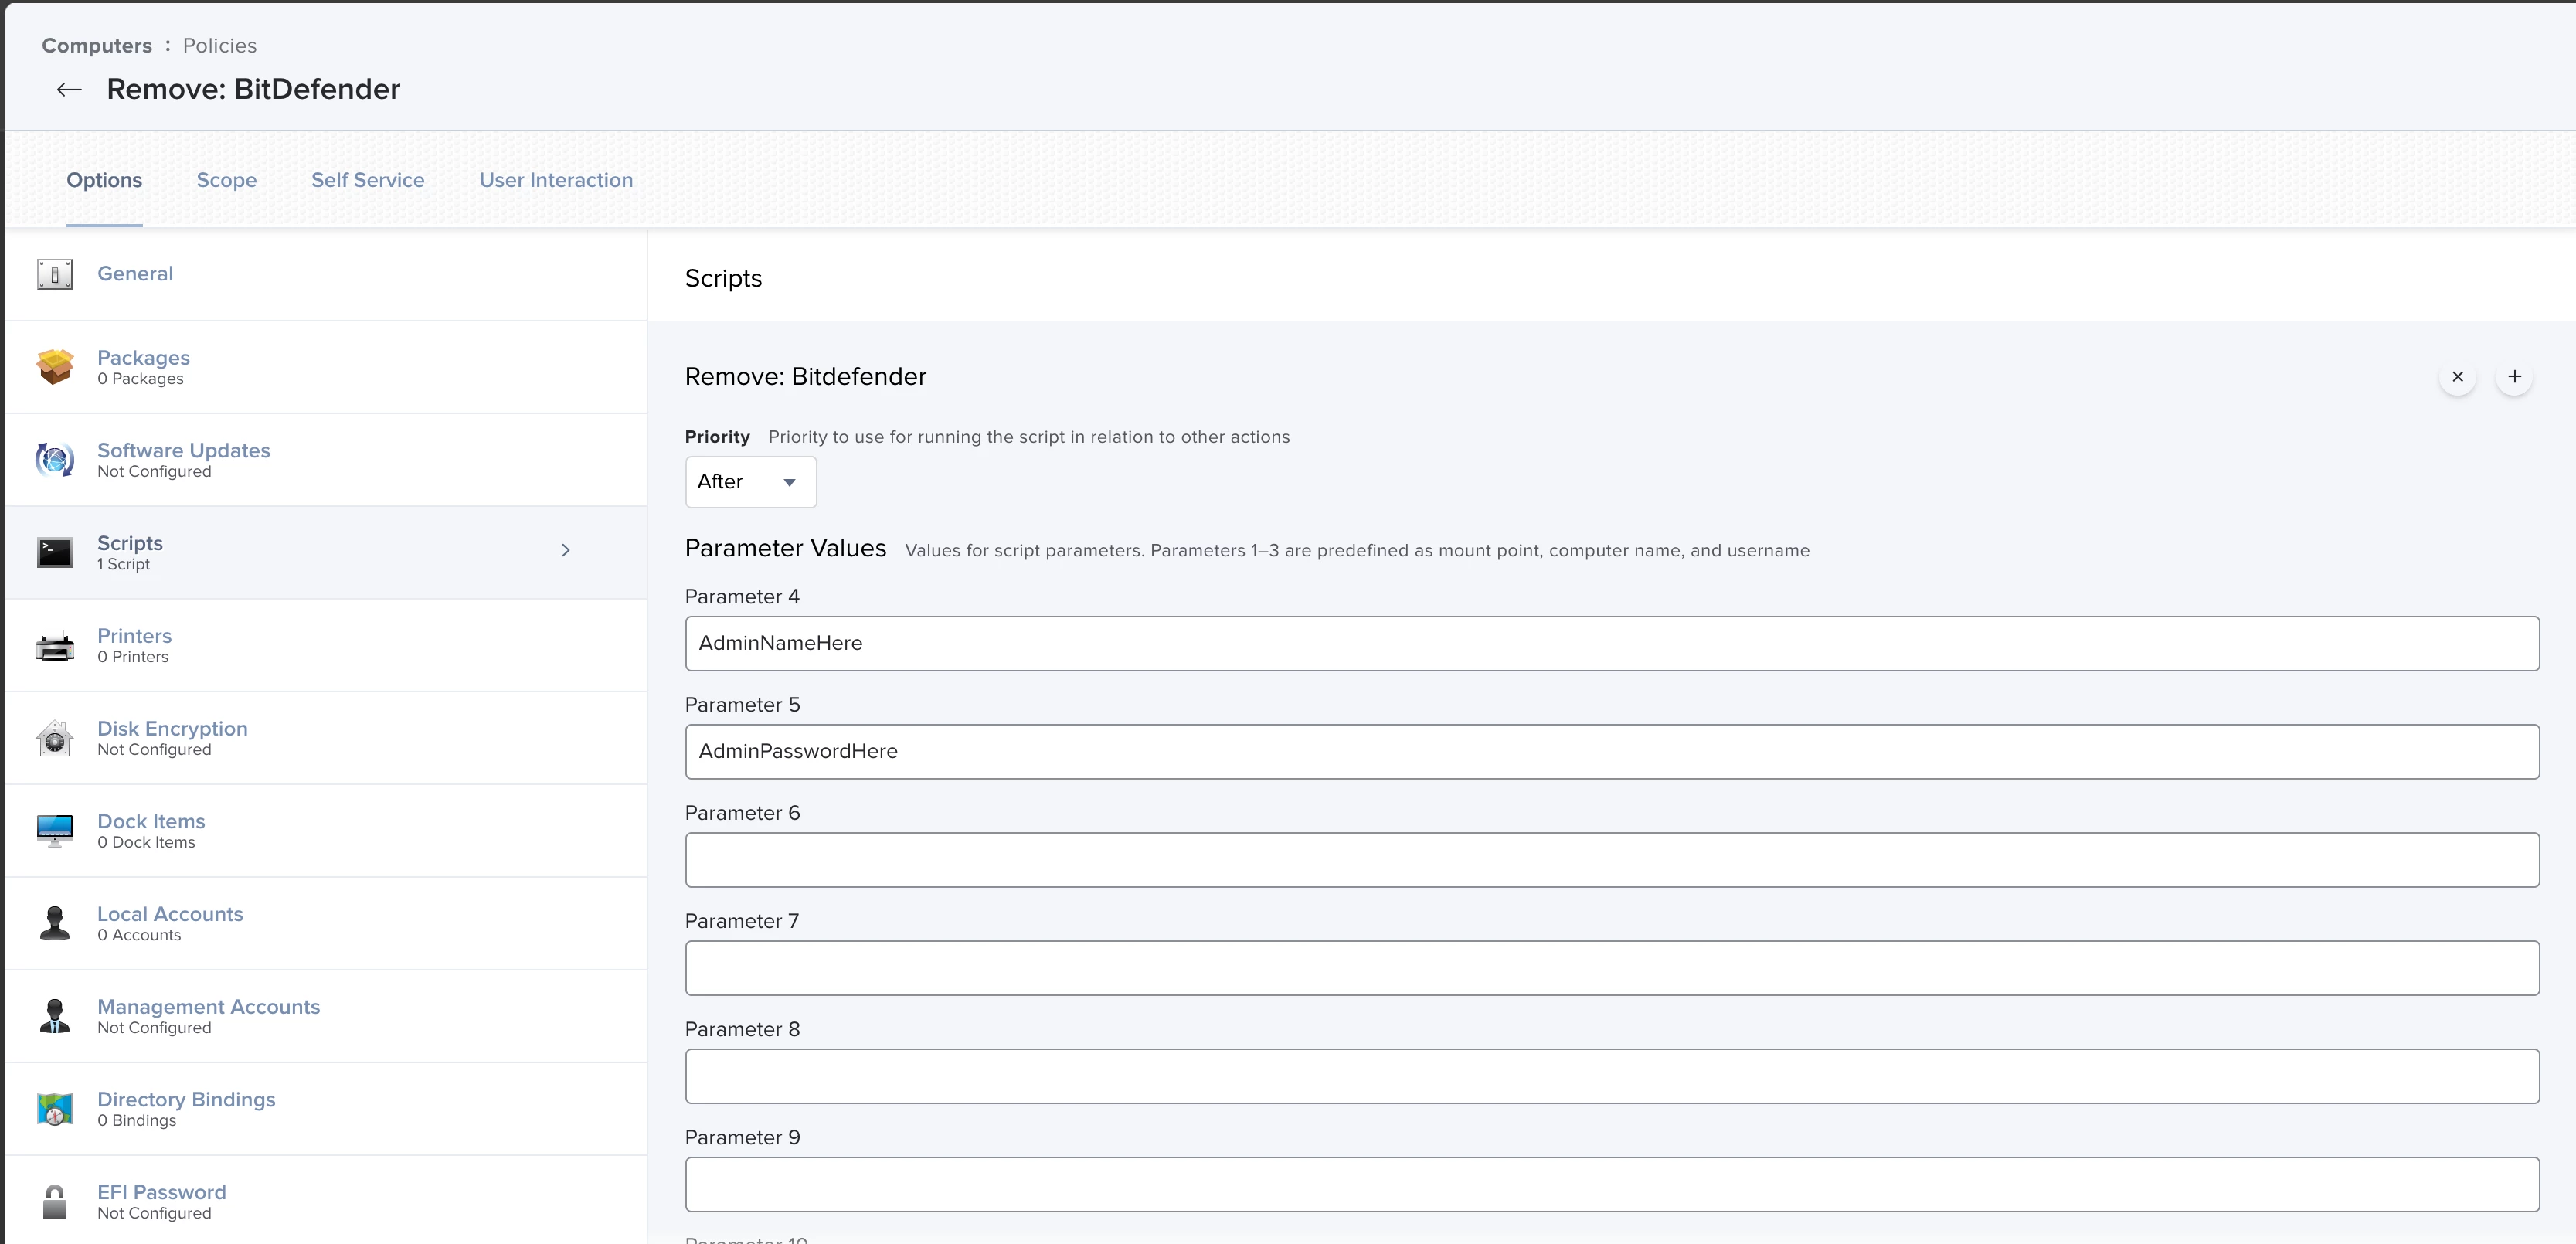
Task: Open the Priority After dropdown
Action: (750, 482)
